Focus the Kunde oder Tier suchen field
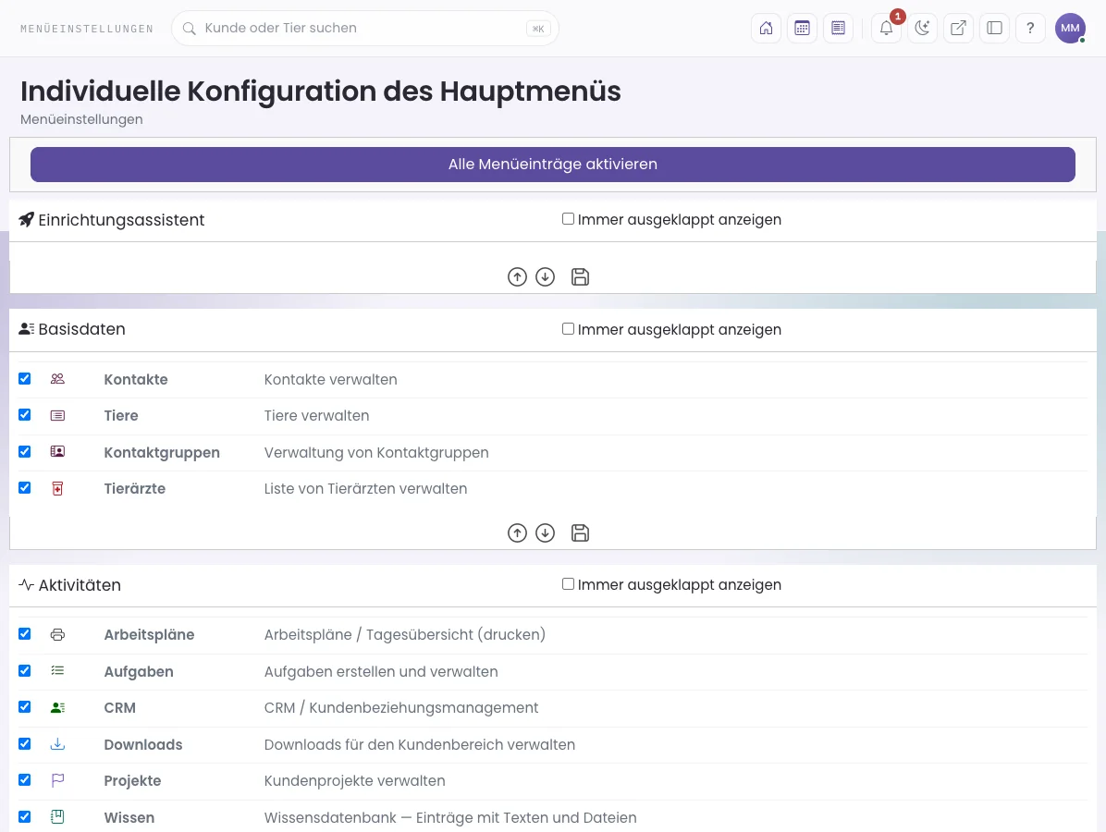1106x832 pixels. tap(364, 29)
